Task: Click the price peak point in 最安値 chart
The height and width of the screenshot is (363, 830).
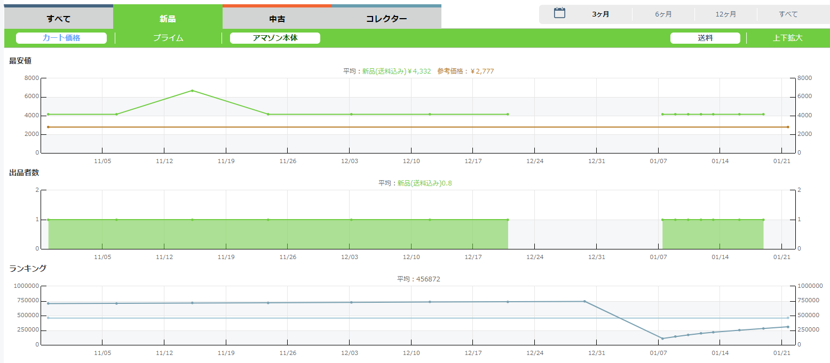Action: tap(192, 91)
